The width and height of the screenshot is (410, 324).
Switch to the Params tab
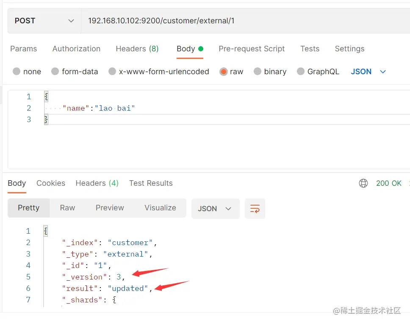coord(24,49)
